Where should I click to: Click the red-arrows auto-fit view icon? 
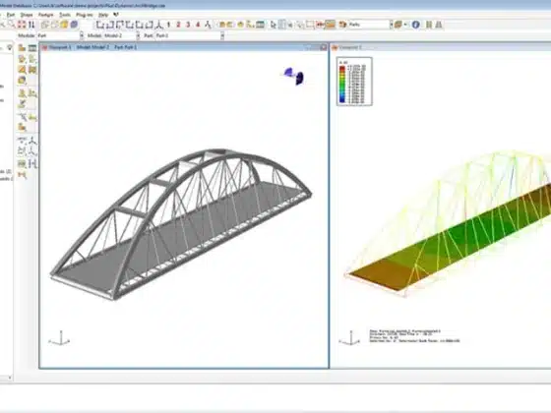(22, 25)
